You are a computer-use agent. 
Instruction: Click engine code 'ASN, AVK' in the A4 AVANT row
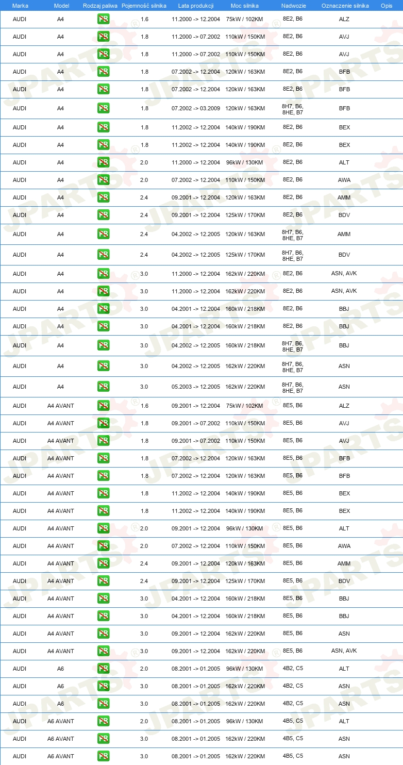click(344, 651)
